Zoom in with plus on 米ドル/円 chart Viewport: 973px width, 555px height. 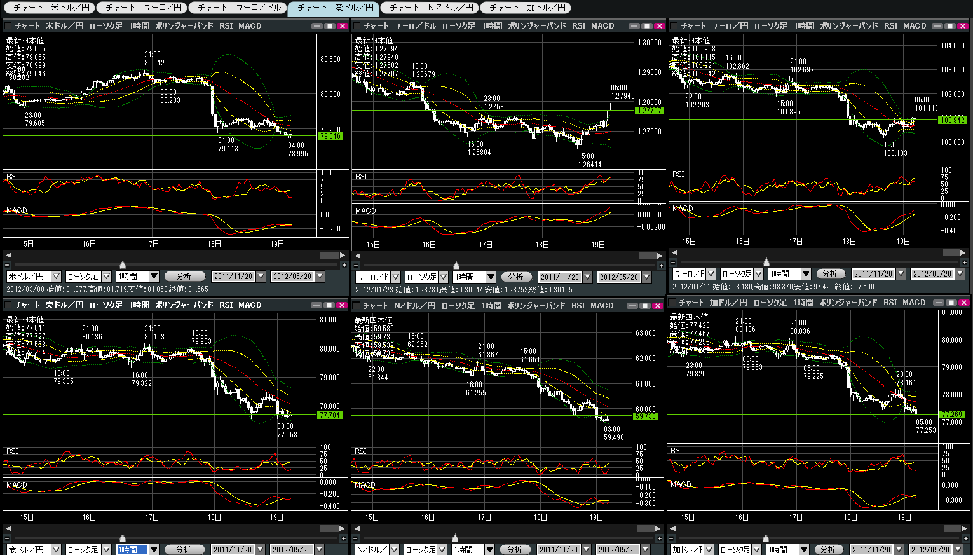click(x=344, y=265)
